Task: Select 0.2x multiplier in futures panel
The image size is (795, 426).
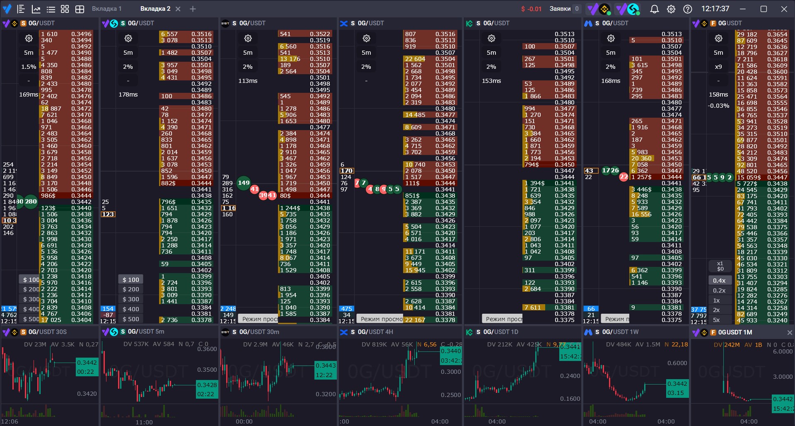Action: pyautogui.click(x=719, y=290)
